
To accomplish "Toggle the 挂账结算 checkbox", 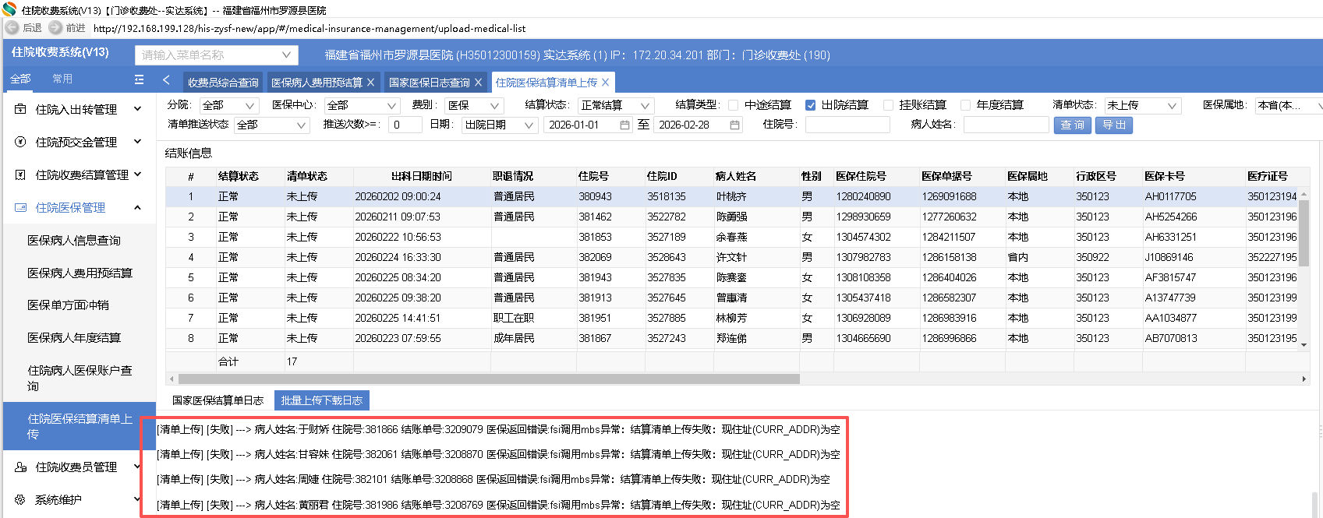I will [x=888, y=105].
